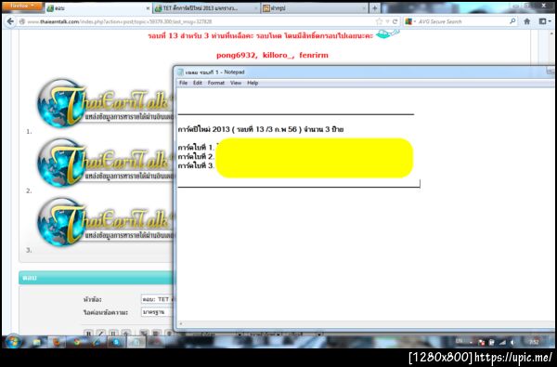Switch to the 'TET ... 2013' browser tab
This screenshot has width=557, height=367.
pos(206,8)
